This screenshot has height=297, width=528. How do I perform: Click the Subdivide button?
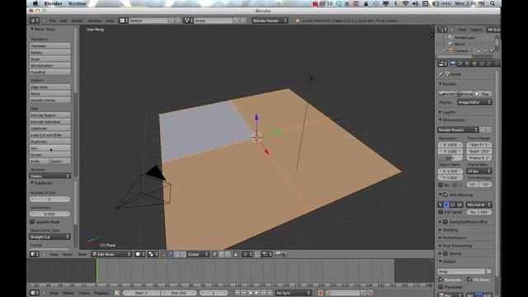[49, 129]
